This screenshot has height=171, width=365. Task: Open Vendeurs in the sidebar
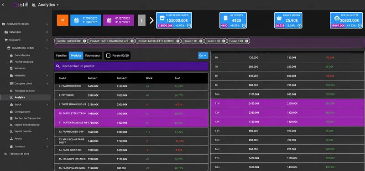tap(20, 69)
